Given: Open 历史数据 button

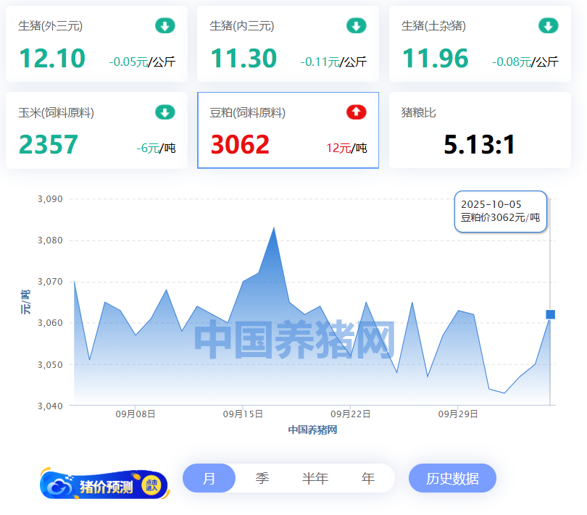Looking at the screenshot, I should pos(452,479).
